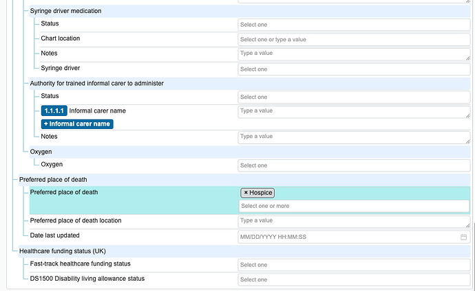Open the Chart location combo box

(354, 40)
